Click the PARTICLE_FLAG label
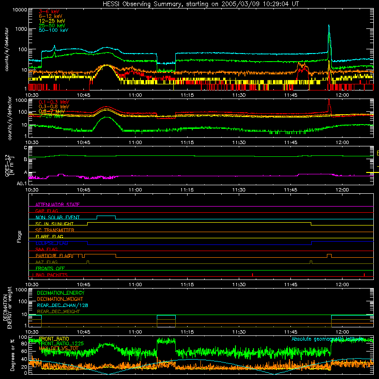Viewport: 379px width, 379px height. click(x=54, y=256)
